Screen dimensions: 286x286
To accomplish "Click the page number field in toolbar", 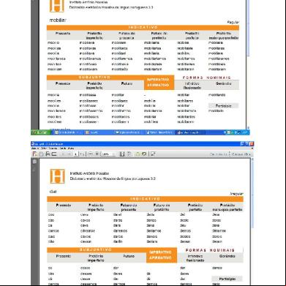I will [76, 154].
